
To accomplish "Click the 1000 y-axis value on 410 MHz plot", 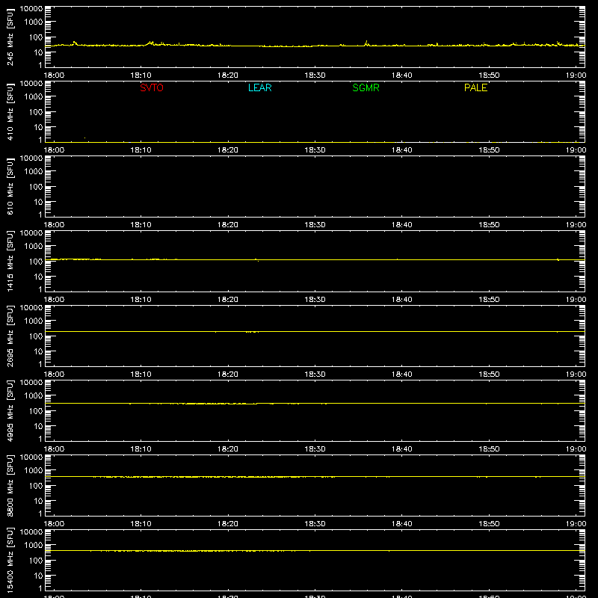I will coord(34,97).
